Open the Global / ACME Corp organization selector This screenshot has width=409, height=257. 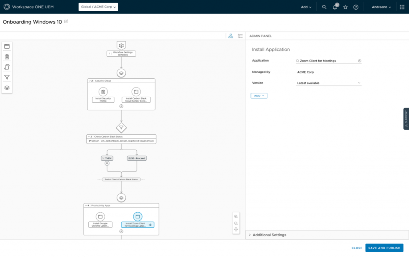98,7
